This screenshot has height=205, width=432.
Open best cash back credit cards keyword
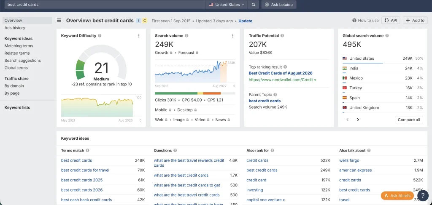tap(86, 200)
